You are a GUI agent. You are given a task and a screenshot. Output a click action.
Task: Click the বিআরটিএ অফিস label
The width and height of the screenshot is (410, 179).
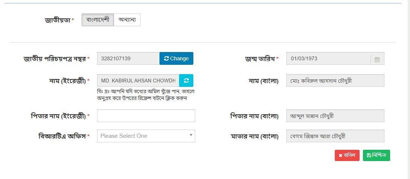tap(62, 136)
